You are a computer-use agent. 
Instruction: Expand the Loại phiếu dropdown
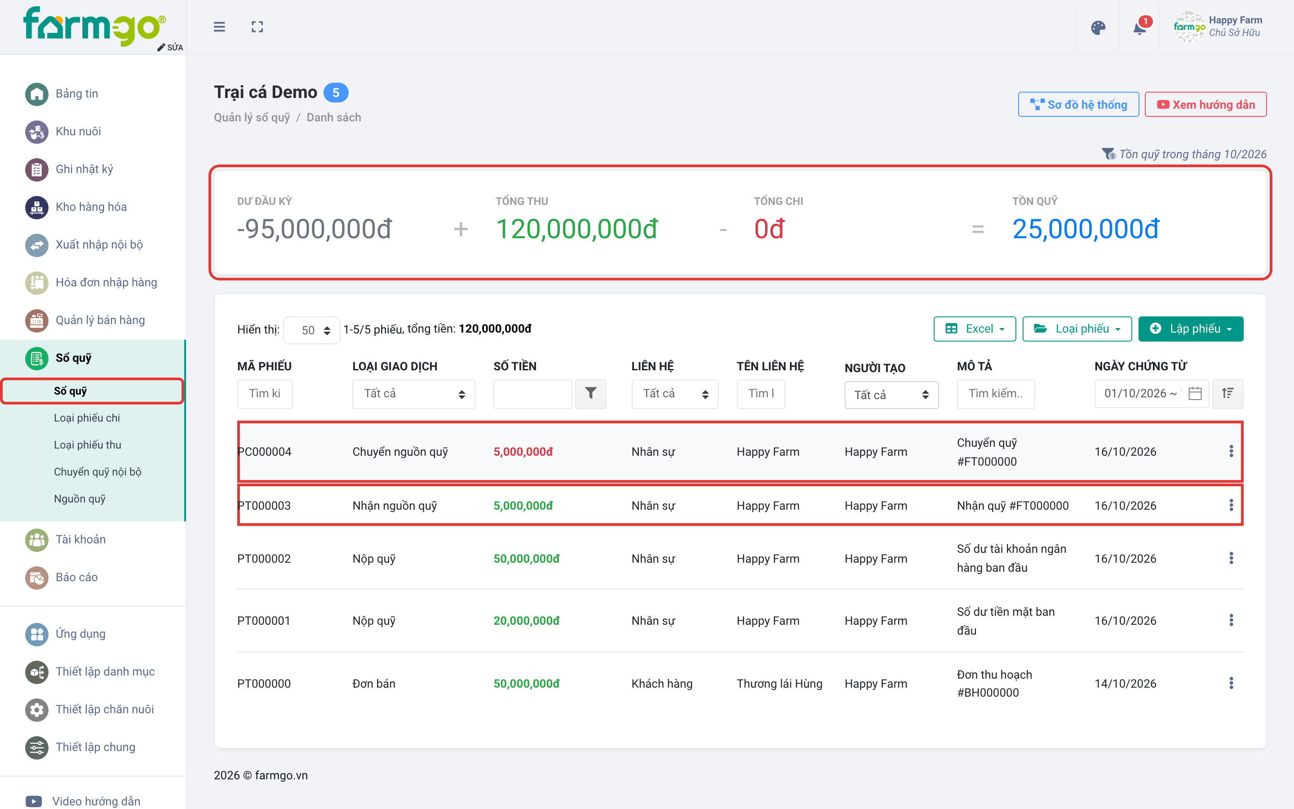click(x=1077, y=329)
